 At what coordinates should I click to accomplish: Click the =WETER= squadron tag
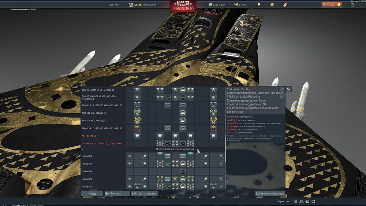pyautogui.click(x=113, y=5)
